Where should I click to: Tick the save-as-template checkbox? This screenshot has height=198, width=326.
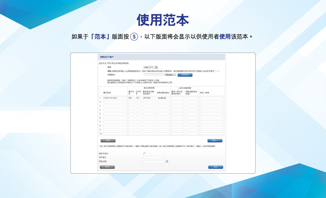tap(145, 153)
